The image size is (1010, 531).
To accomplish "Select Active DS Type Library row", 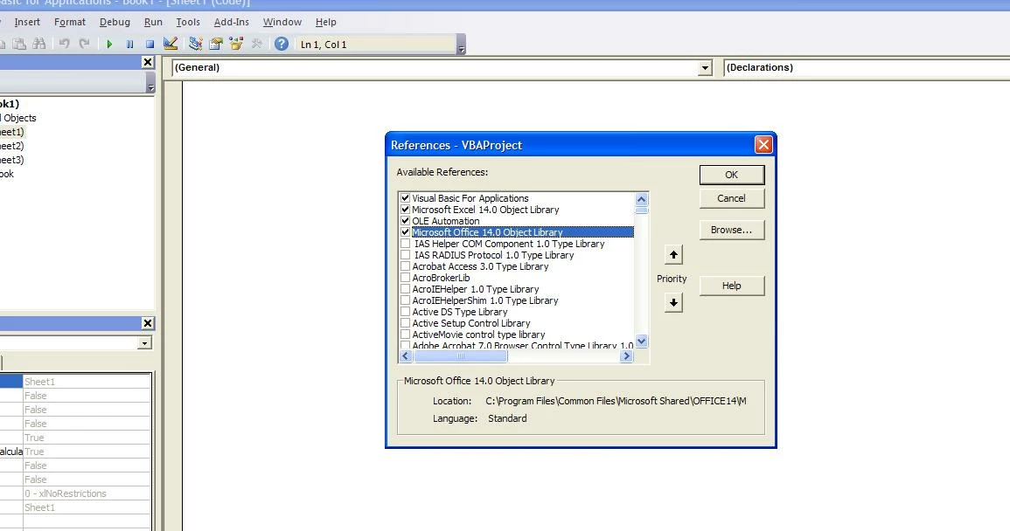I will [x=517, y=312].
